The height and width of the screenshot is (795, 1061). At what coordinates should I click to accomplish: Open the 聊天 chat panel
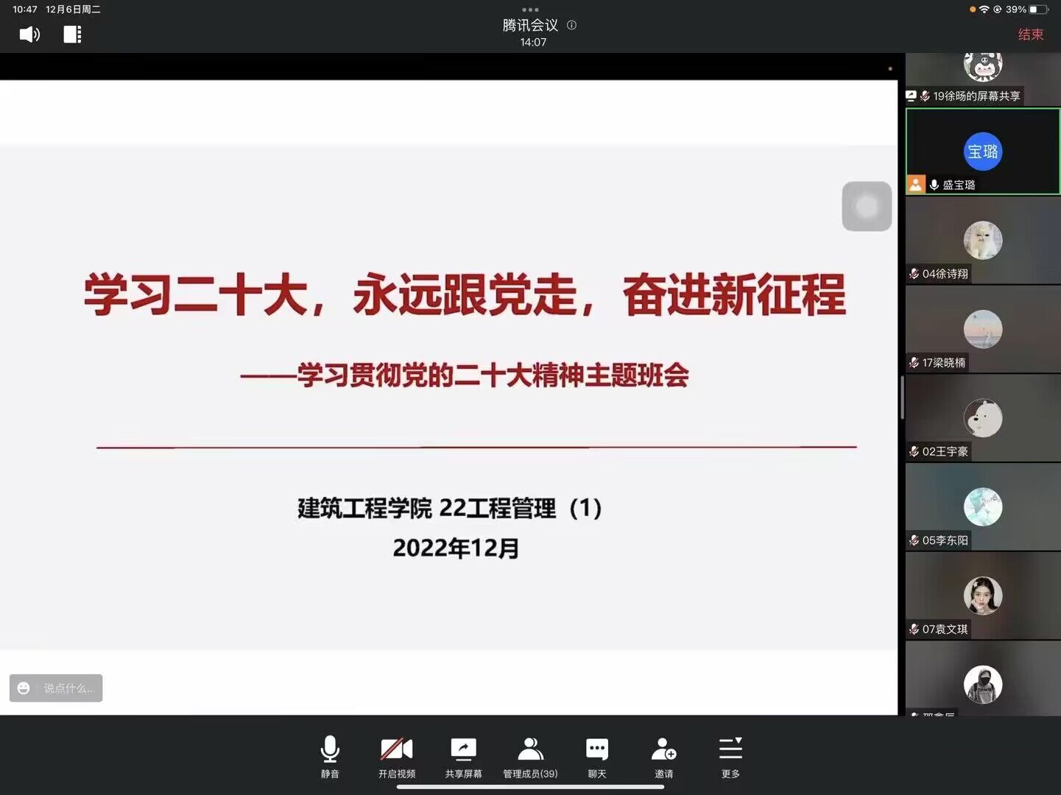(x=597, y=756)
